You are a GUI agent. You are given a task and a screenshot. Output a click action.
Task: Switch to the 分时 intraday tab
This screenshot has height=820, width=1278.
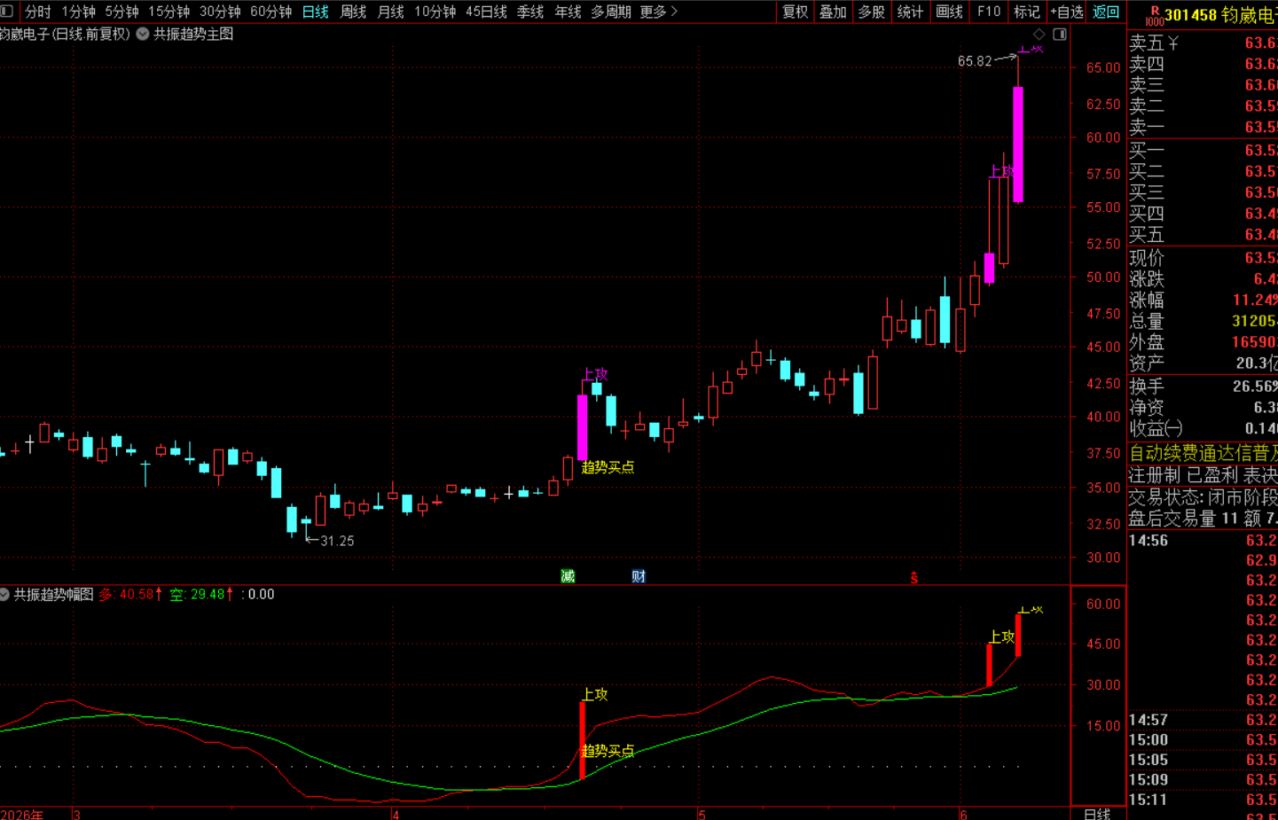(38, 12)
